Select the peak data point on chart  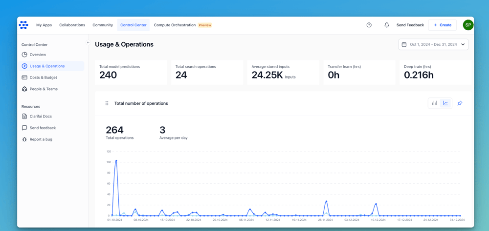[x=116, y=160]
